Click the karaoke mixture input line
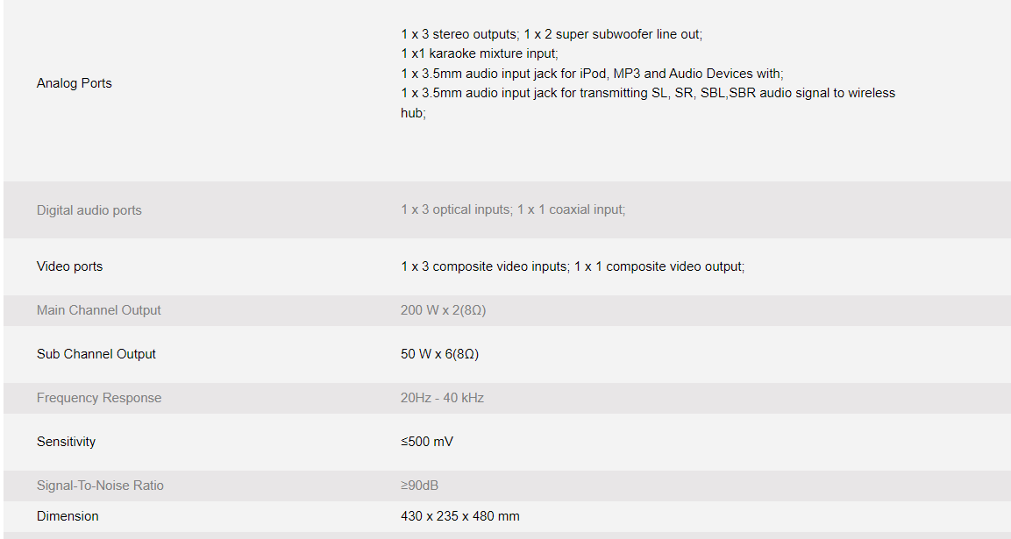The height and width of the screenshot is (539, 1011). pos(479,53)
